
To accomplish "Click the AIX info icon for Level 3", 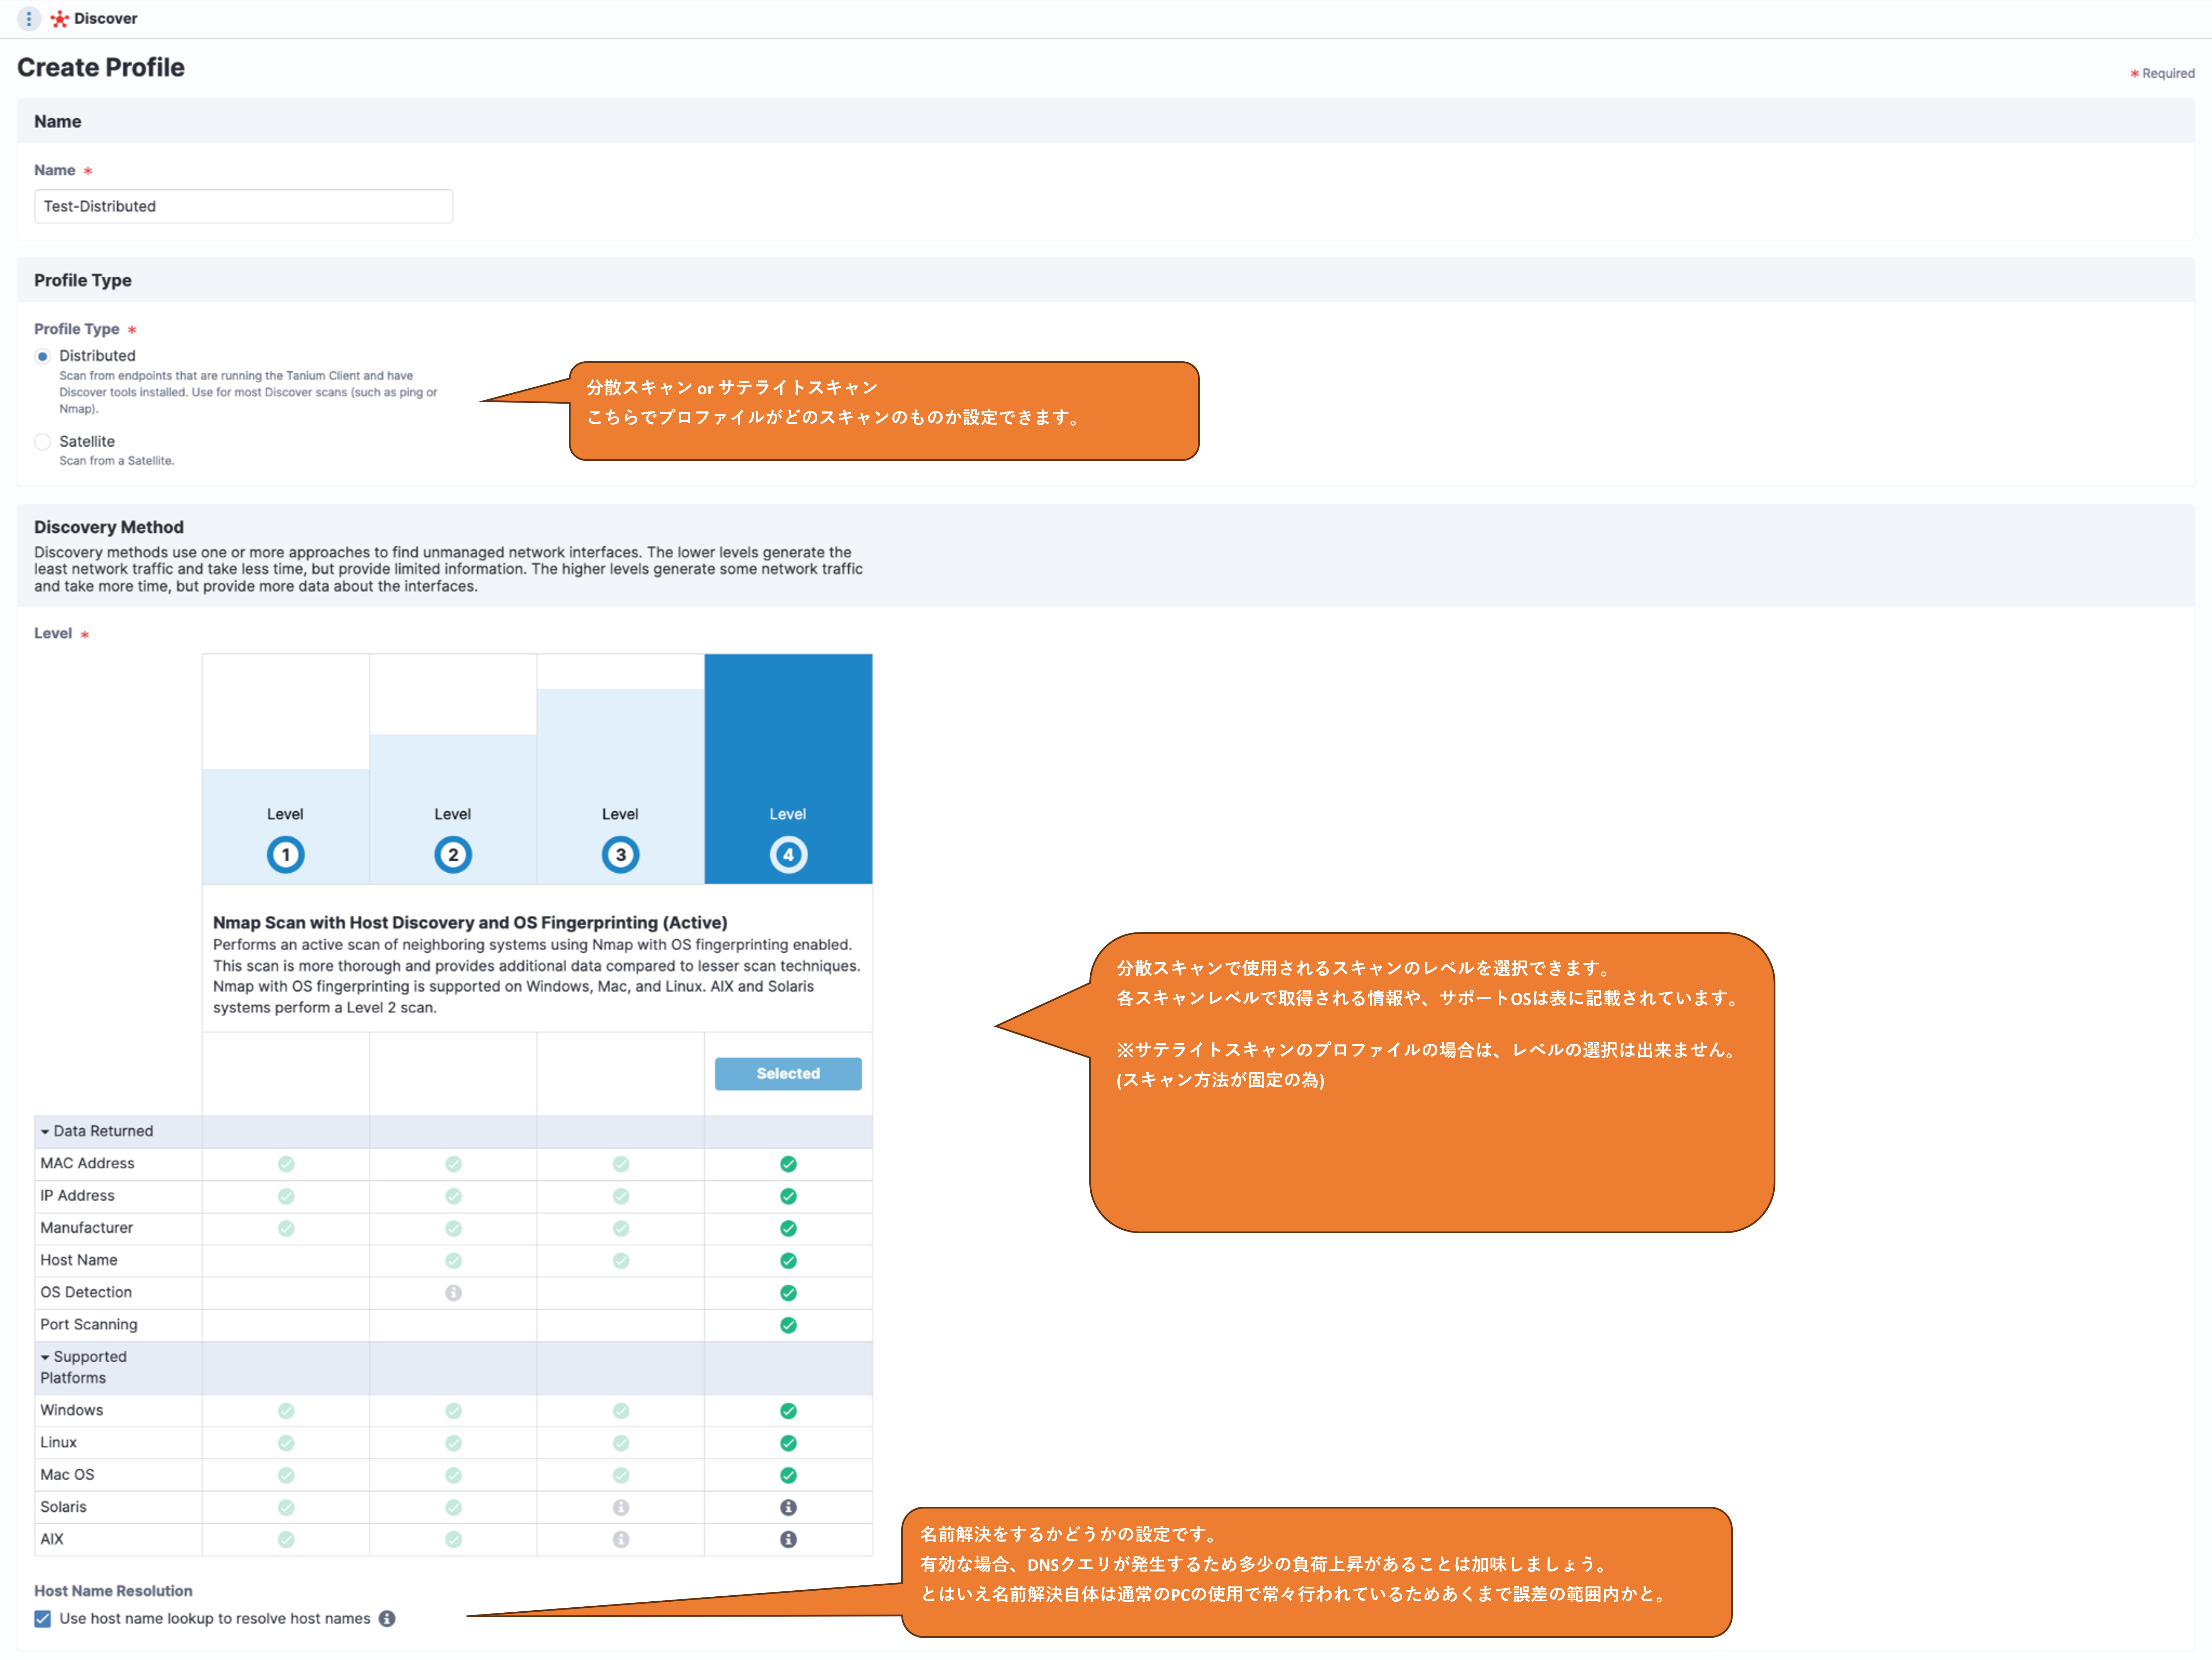I will 621,1540.
